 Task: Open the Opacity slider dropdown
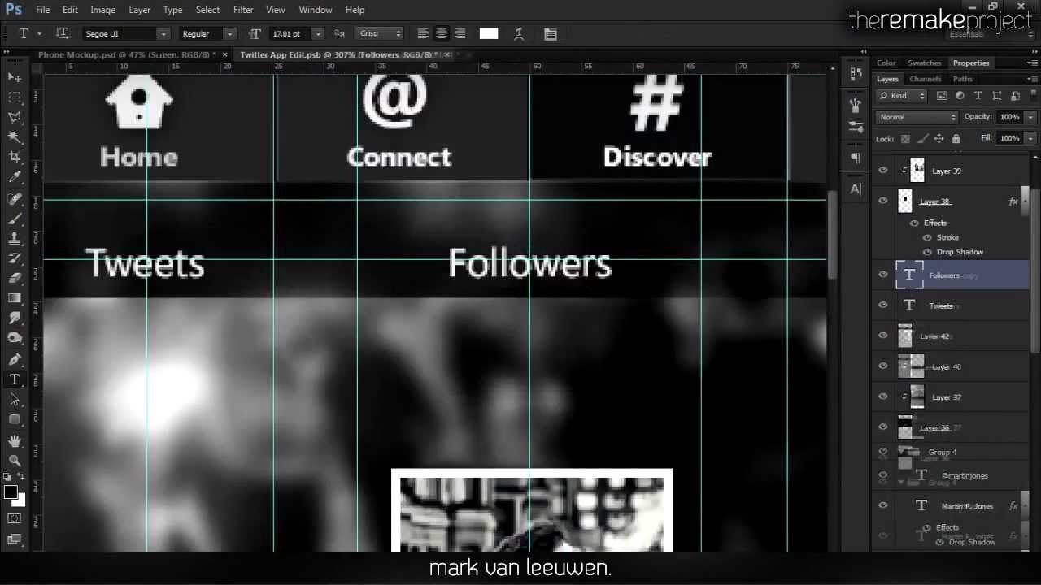coord(1030,117)
